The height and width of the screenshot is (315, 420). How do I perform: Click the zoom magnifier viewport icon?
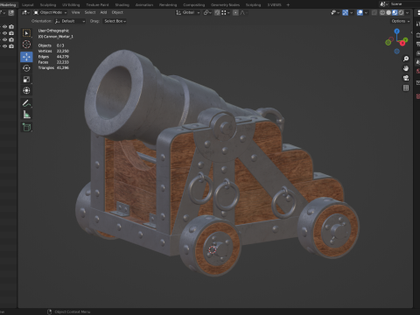(406, 59)
